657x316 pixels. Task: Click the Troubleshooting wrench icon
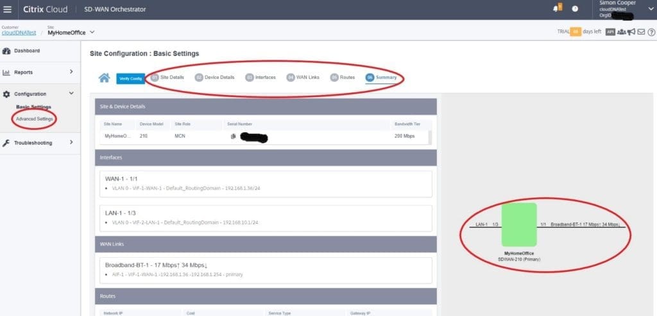(x=6, y=143)
